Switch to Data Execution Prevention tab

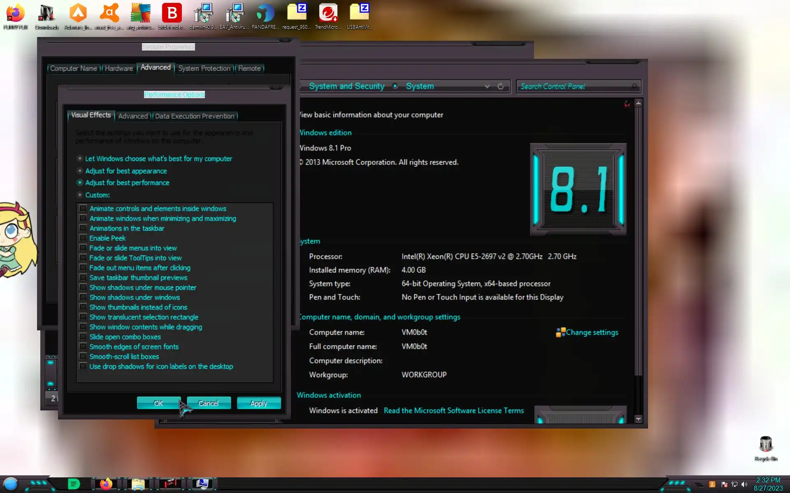(194, 116)
